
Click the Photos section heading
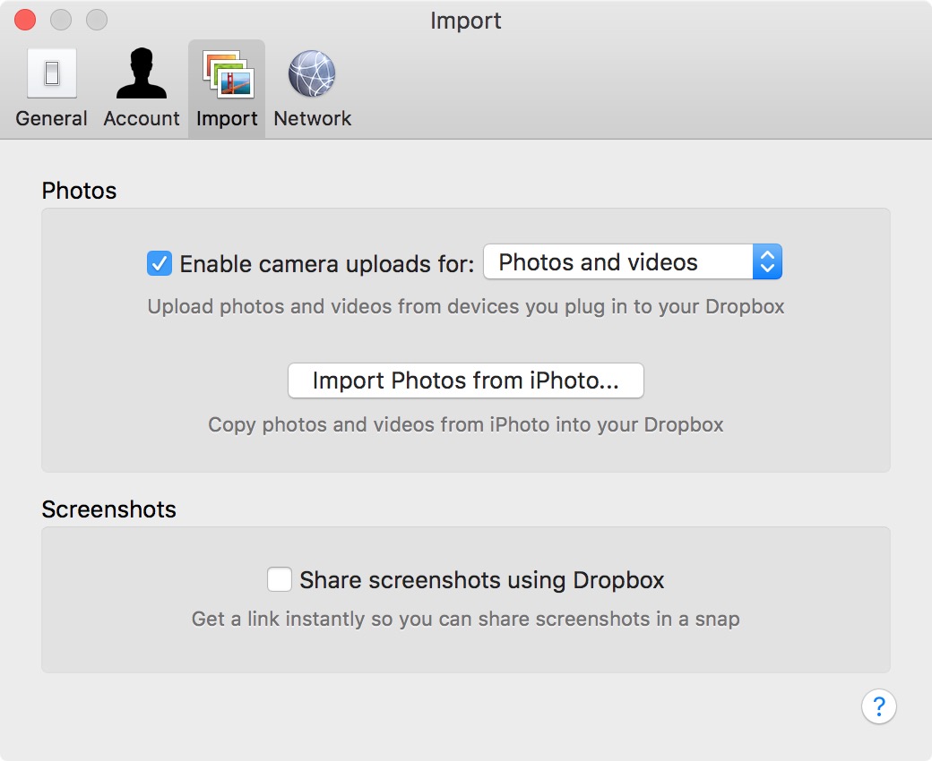point(79,191)
